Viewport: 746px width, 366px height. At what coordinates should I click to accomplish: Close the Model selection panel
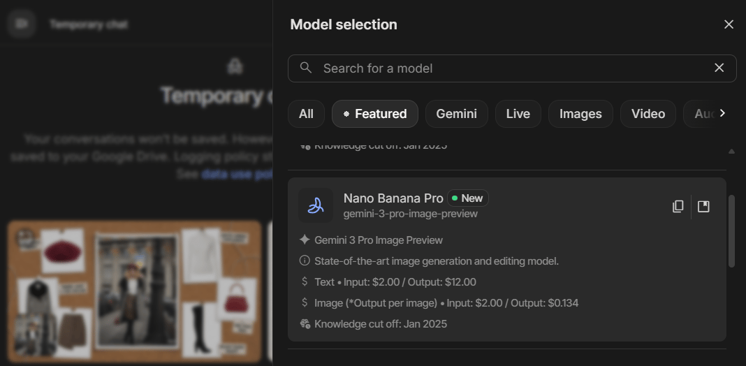point(729,24)
